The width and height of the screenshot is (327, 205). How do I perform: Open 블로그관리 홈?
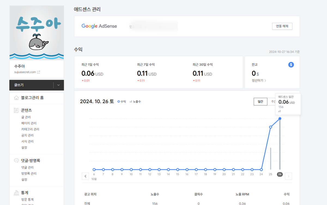point(32,98)
